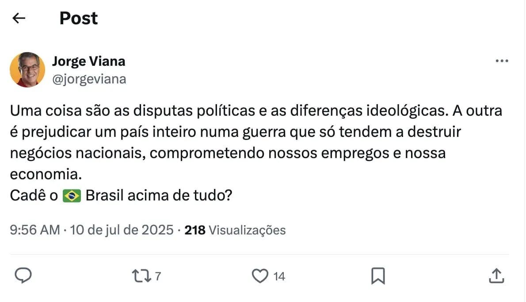This screenshot has width=526, height=302.
Task: Open the three-dot more options menu
Action: 502,61
